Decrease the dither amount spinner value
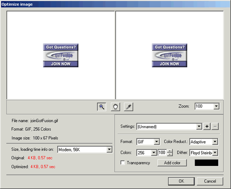This screenshot has width=231, height=189. coord(170,154)
